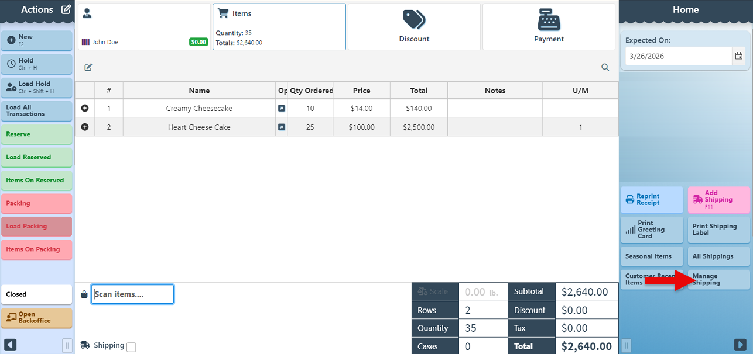Viewport: 753px width, 354px height.
Task: Select the Items tab
Action: coord(279,27)
